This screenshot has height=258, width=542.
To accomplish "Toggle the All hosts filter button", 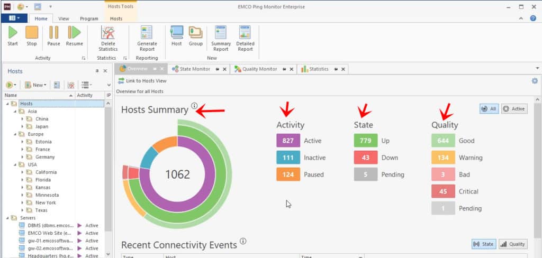I will (x=489, y=109).
